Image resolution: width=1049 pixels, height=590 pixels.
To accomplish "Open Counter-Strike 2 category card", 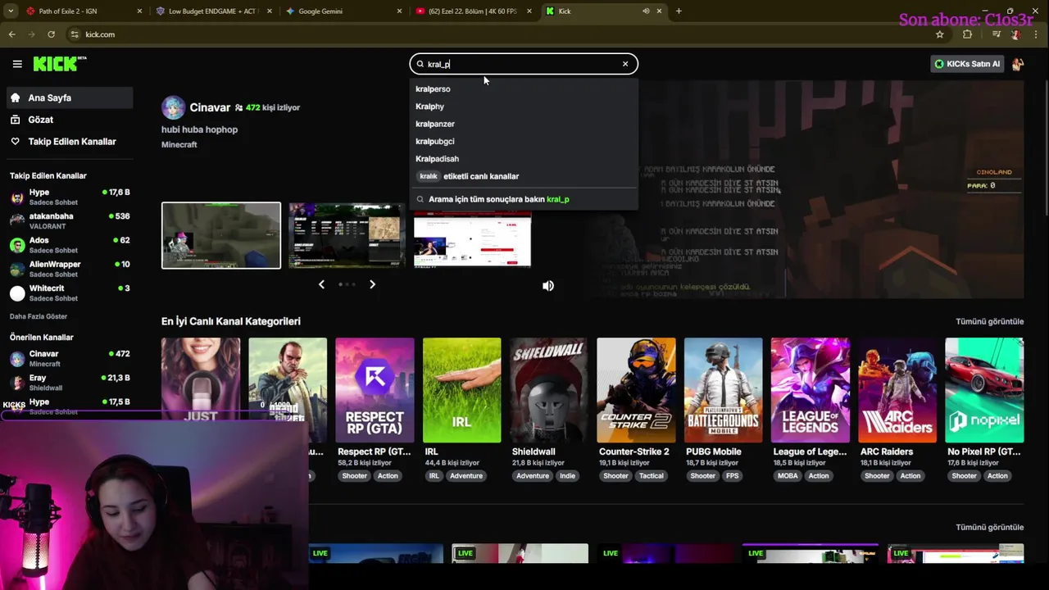I will [636, 390].
